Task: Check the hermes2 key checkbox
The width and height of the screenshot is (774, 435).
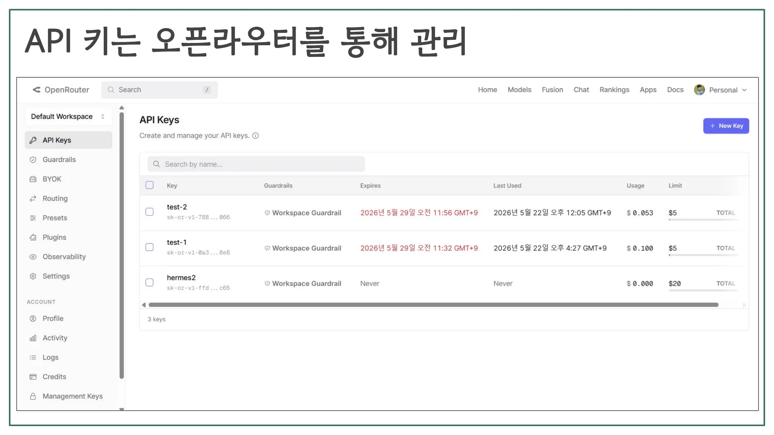Action: point(149,283)
